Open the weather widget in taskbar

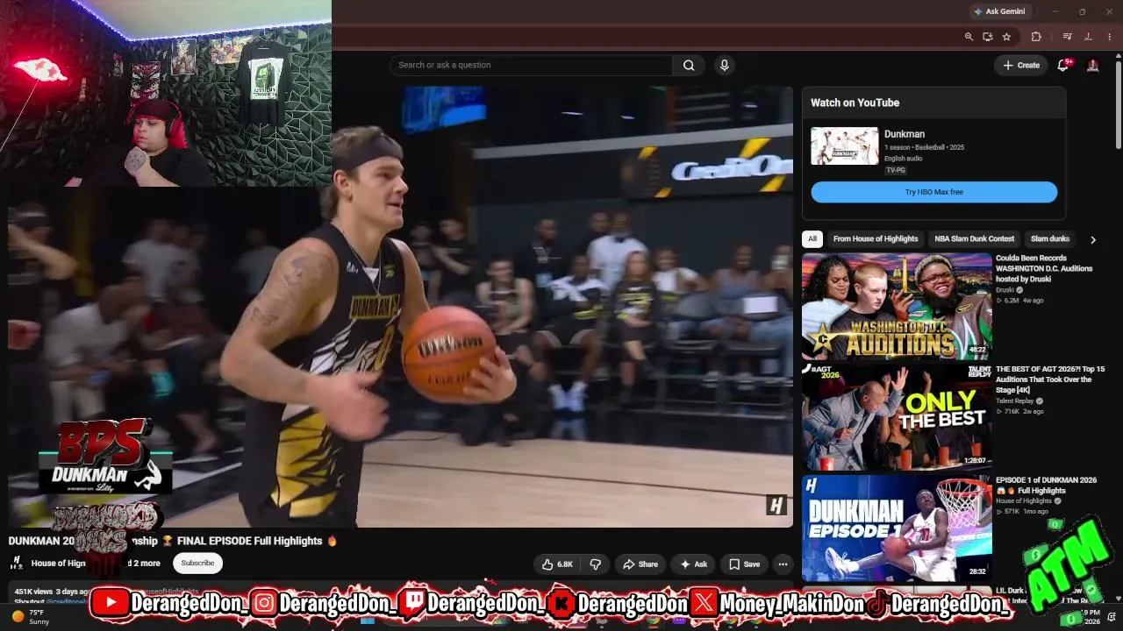click(29, 617)
